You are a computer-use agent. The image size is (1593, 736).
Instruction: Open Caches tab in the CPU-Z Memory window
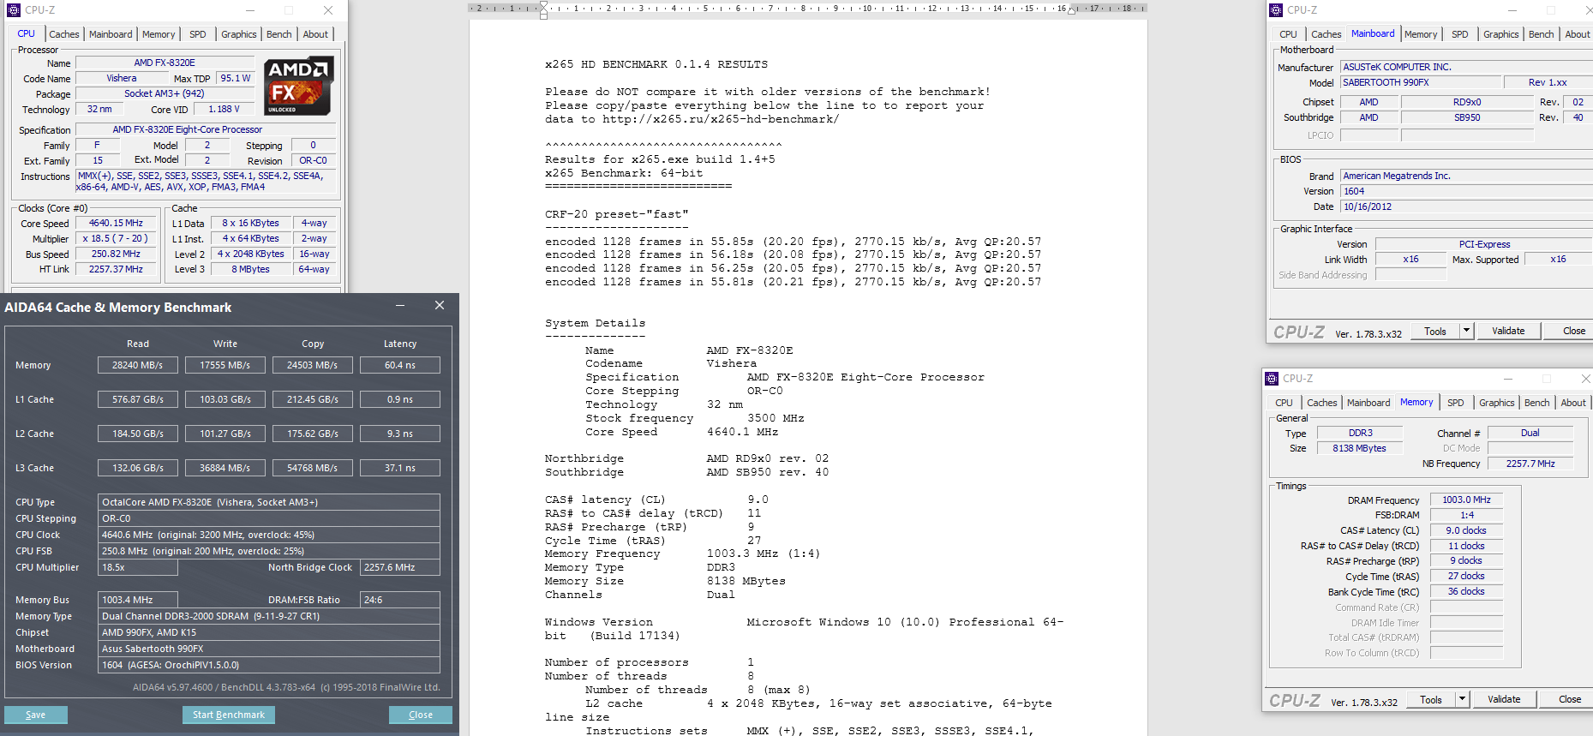(1322, 403)
